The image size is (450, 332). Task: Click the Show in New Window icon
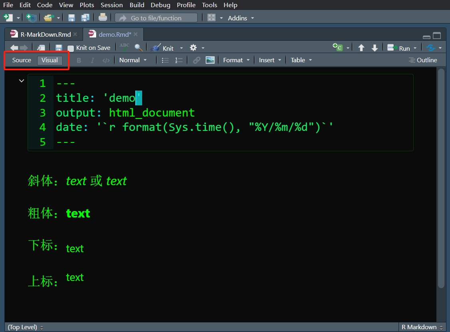point(42,48)
